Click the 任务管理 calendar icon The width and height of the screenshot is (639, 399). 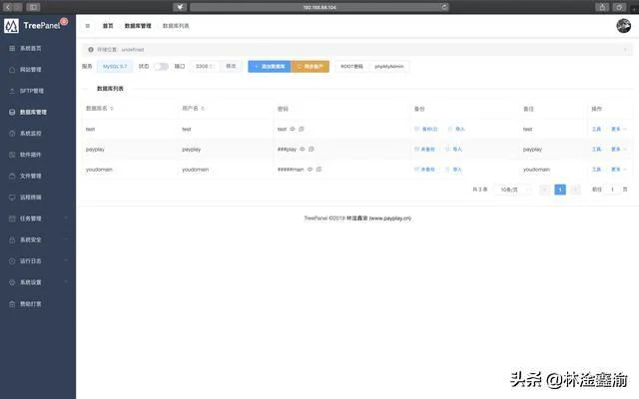[12, 218]
